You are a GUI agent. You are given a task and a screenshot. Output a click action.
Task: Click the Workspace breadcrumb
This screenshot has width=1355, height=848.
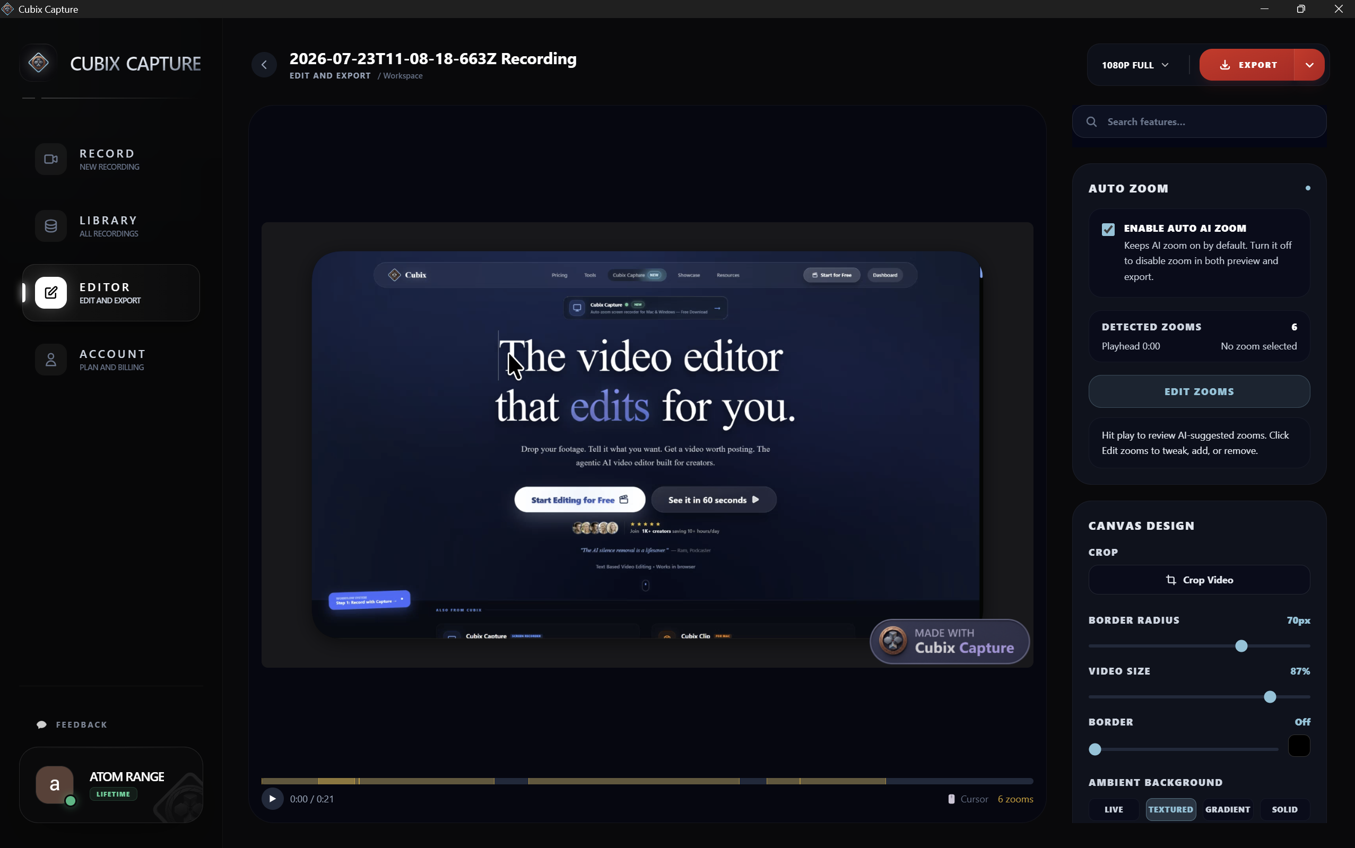(402, 76)
